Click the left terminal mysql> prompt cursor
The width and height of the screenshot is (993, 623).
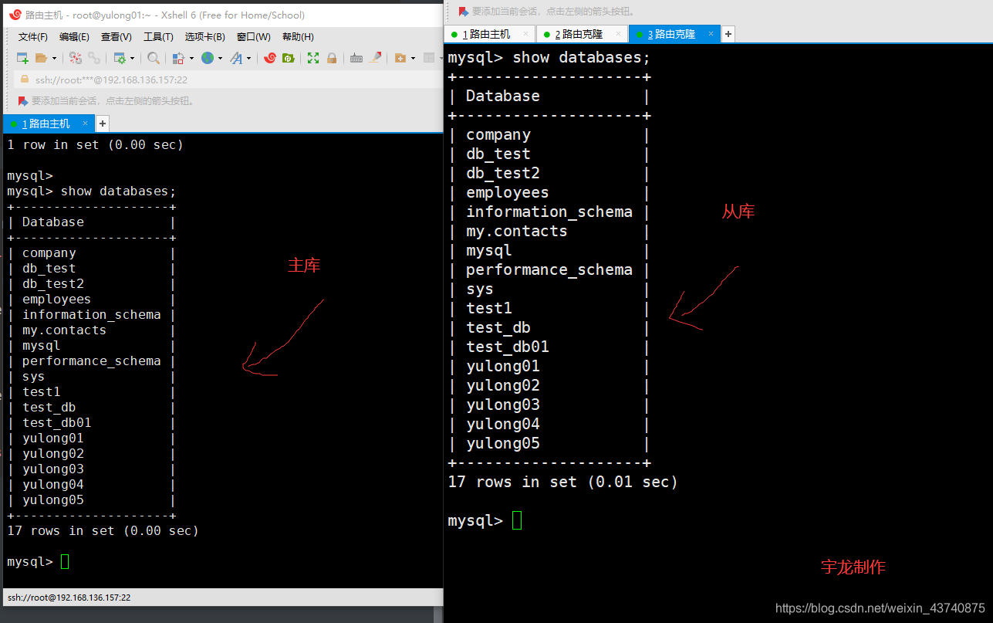tap(65, 561)
